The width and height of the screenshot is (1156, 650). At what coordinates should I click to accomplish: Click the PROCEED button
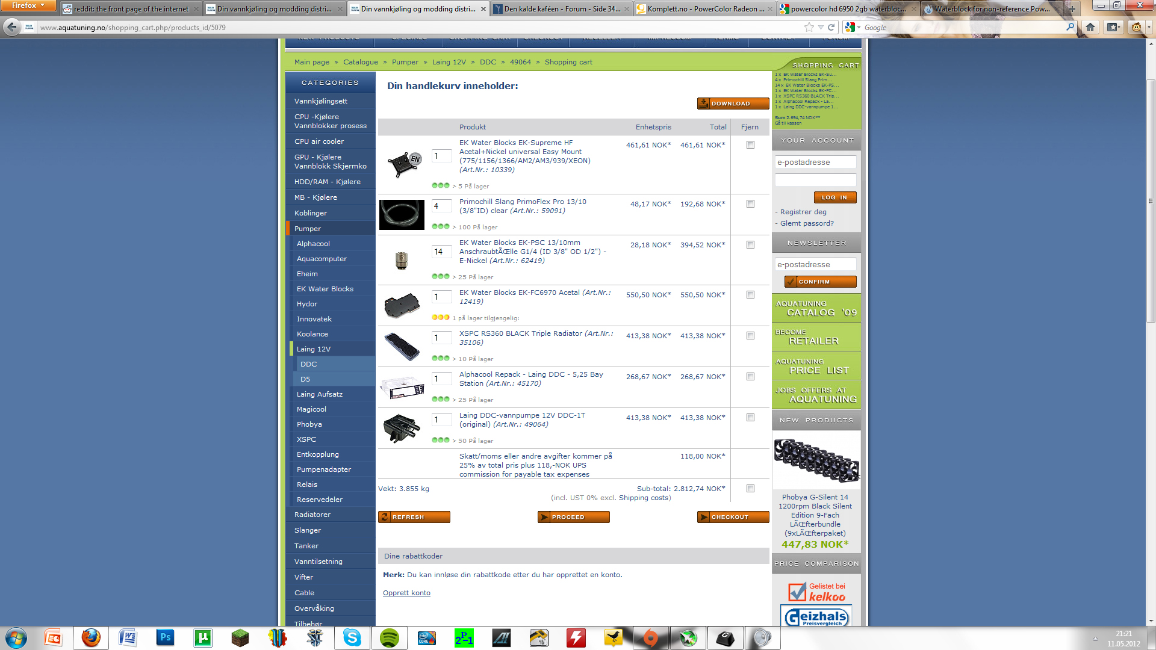pos(573,517)
